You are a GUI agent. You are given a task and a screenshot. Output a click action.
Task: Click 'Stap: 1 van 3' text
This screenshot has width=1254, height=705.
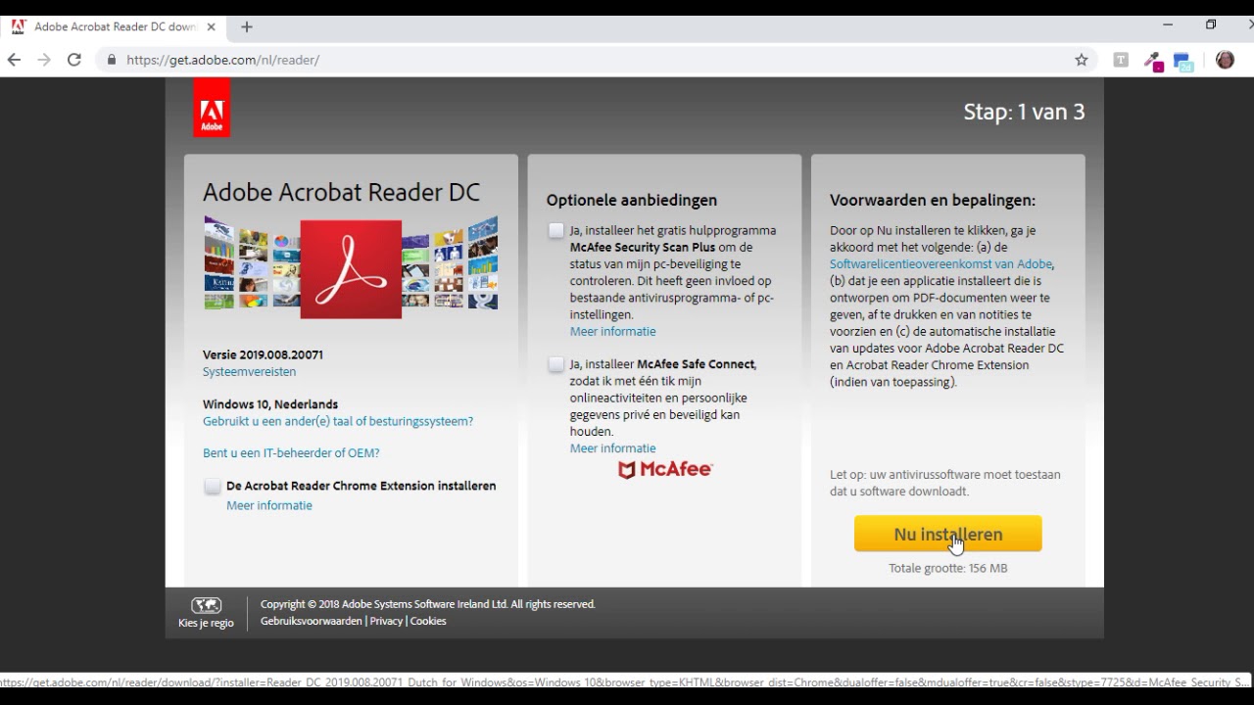pyautogui.click(x=1024, y=112)
